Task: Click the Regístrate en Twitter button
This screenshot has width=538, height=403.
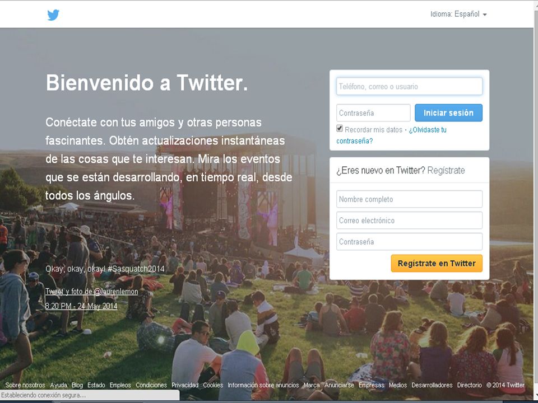Action: [x=437, y=263]
